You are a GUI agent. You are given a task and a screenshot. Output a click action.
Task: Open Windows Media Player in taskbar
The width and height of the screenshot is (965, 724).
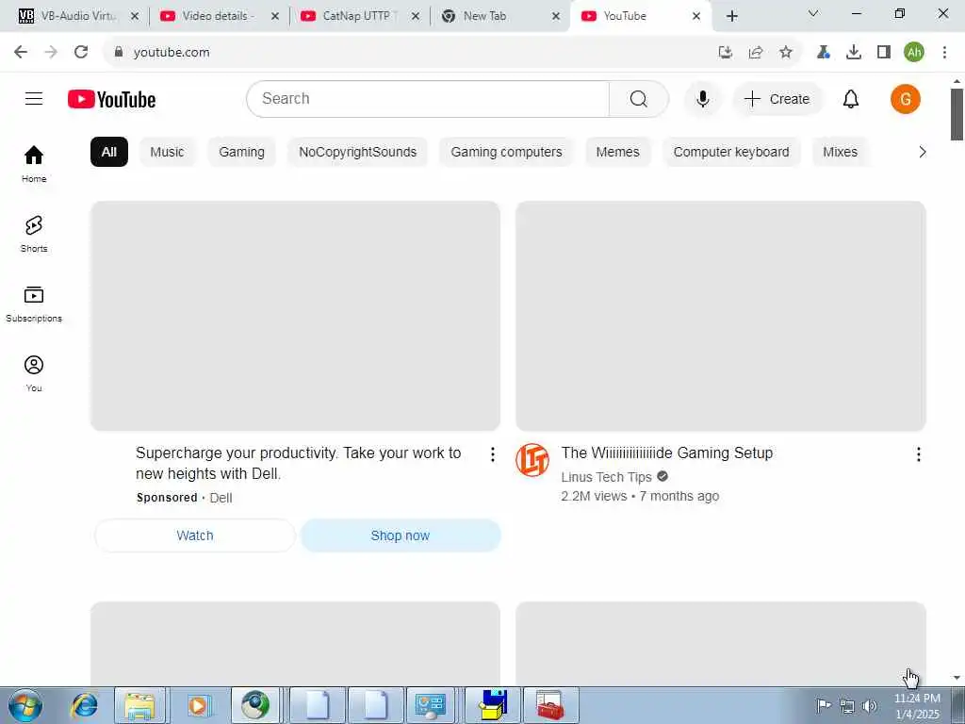point(198,705)
